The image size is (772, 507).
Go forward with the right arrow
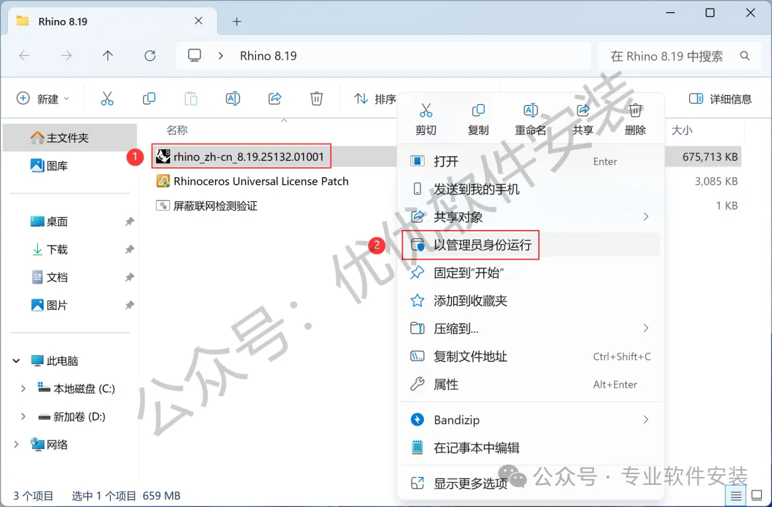coord(66,56)
